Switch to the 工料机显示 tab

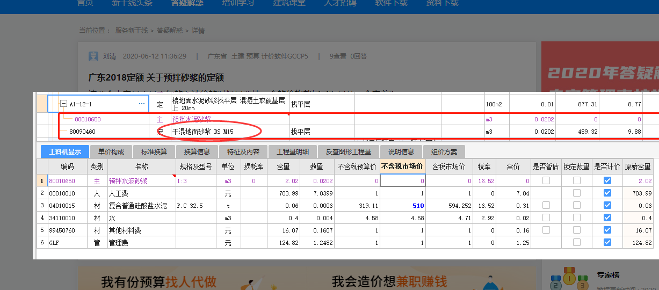point(65,152)
